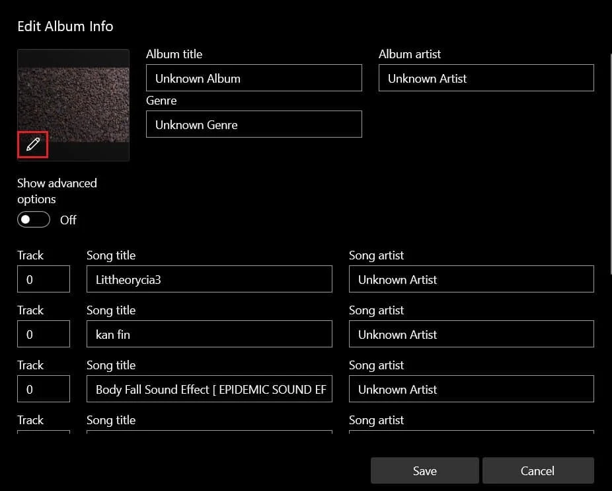Click the fourth Track number field
The height and width of the screenshot is (491, 612).
(x=43, y=433)
